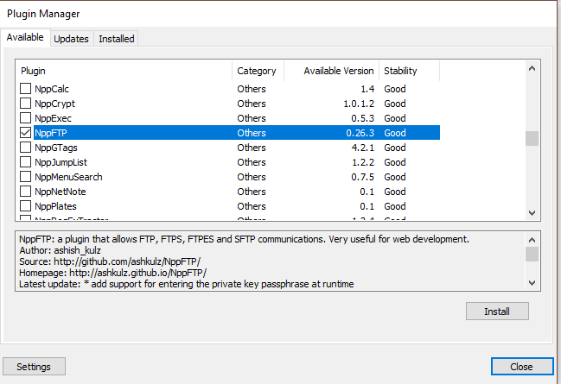The width and height of the screenshot is (561, 384).
Task: Check the NppNetNote plugin checkbox
Action: point(25,191)
